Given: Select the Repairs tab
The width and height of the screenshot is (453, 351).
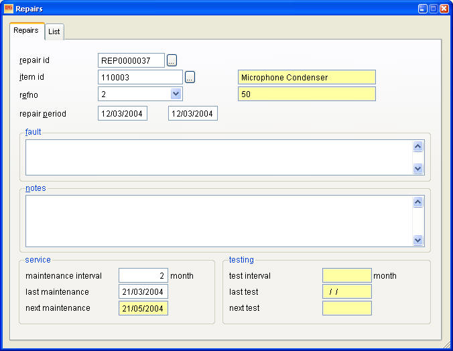Looking at the screenshot, I should click(26, 30).
